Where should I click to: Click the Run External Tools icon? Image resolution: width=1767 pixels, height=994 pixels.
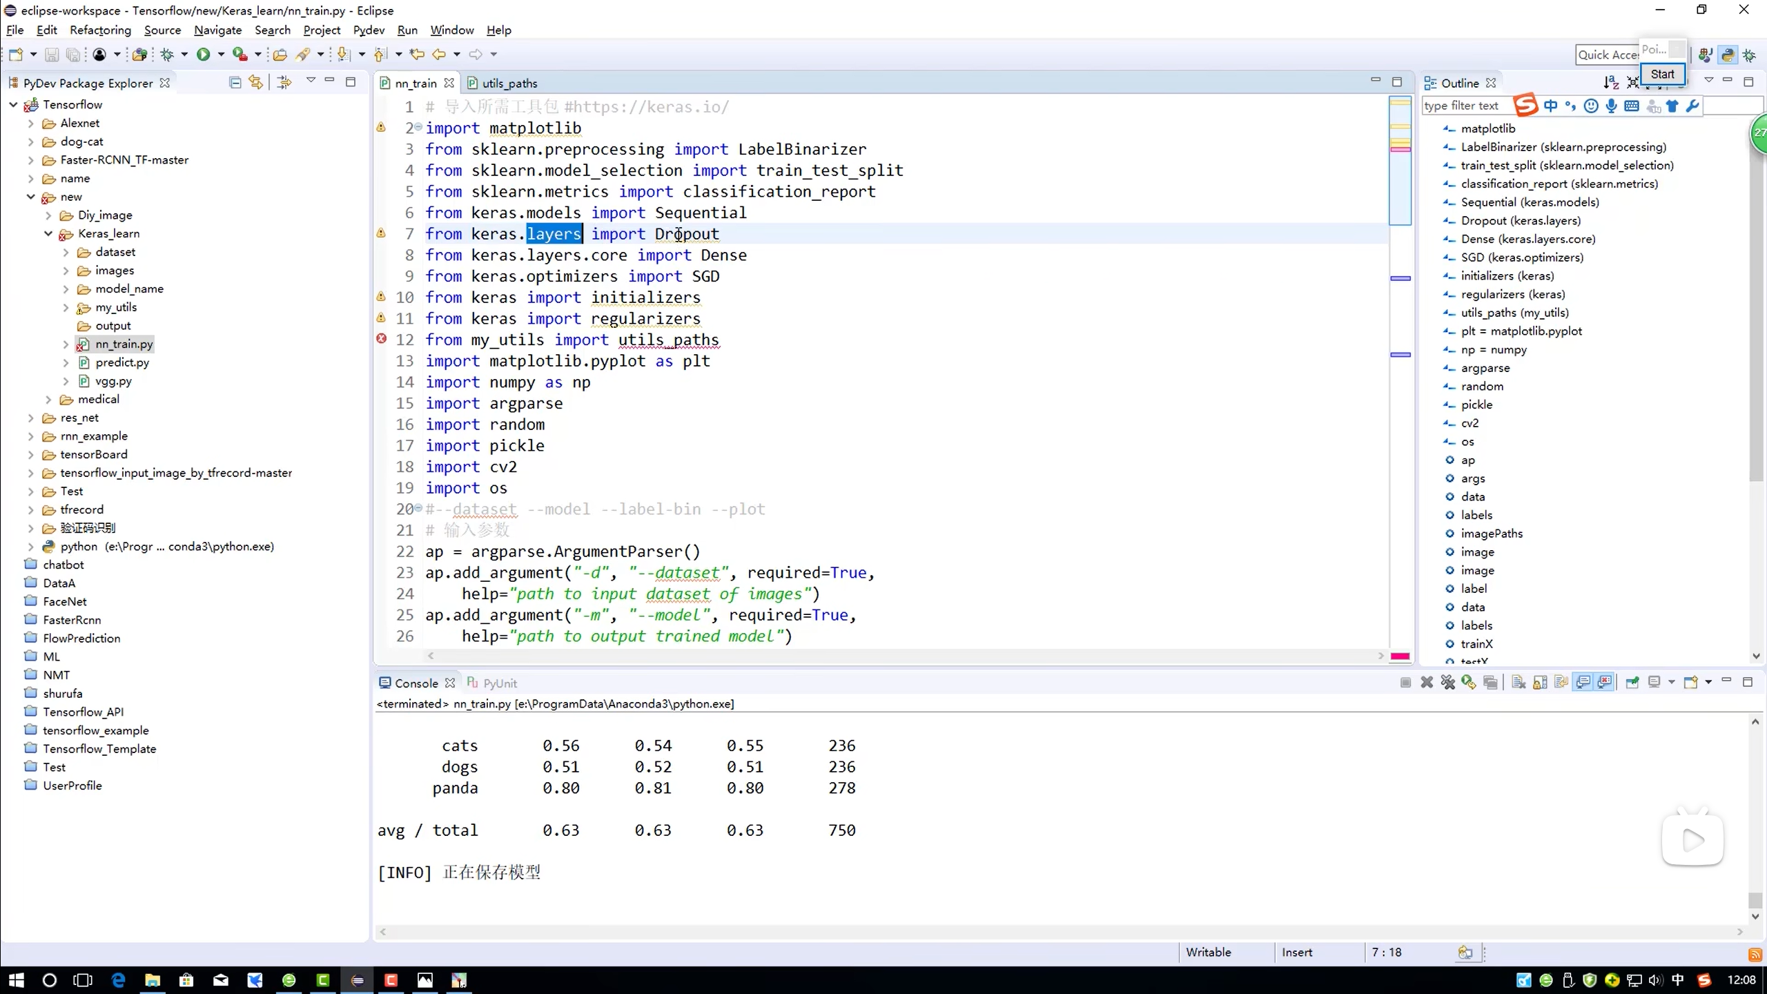(x=240, y=54)
